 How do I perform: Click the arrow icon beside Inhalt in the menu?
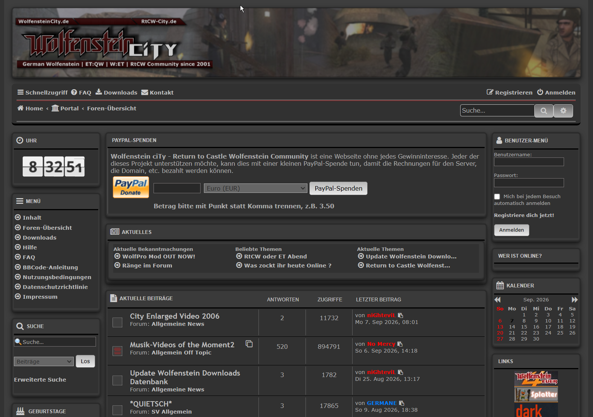[x=18, y=217]
